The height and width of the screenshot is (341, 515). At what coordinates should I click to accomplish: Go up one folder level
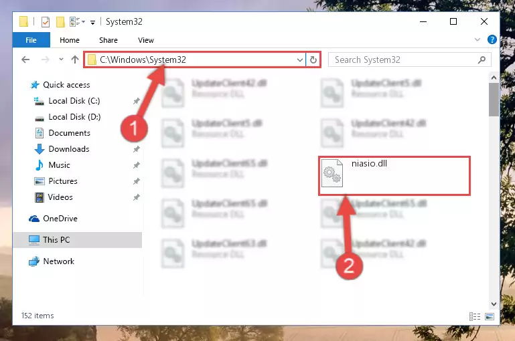coord(75,60)
